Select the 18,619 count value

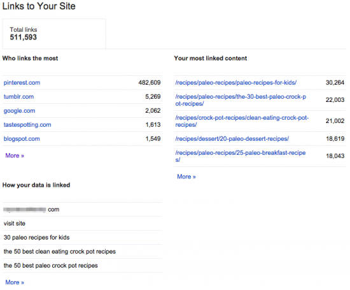(335, 139)
